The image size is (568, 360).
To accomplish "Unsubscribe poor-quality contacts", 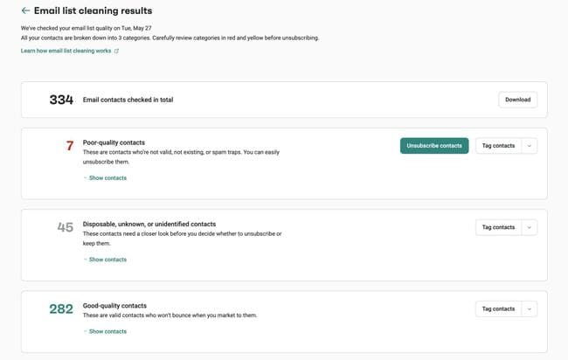I will (434, 146).
